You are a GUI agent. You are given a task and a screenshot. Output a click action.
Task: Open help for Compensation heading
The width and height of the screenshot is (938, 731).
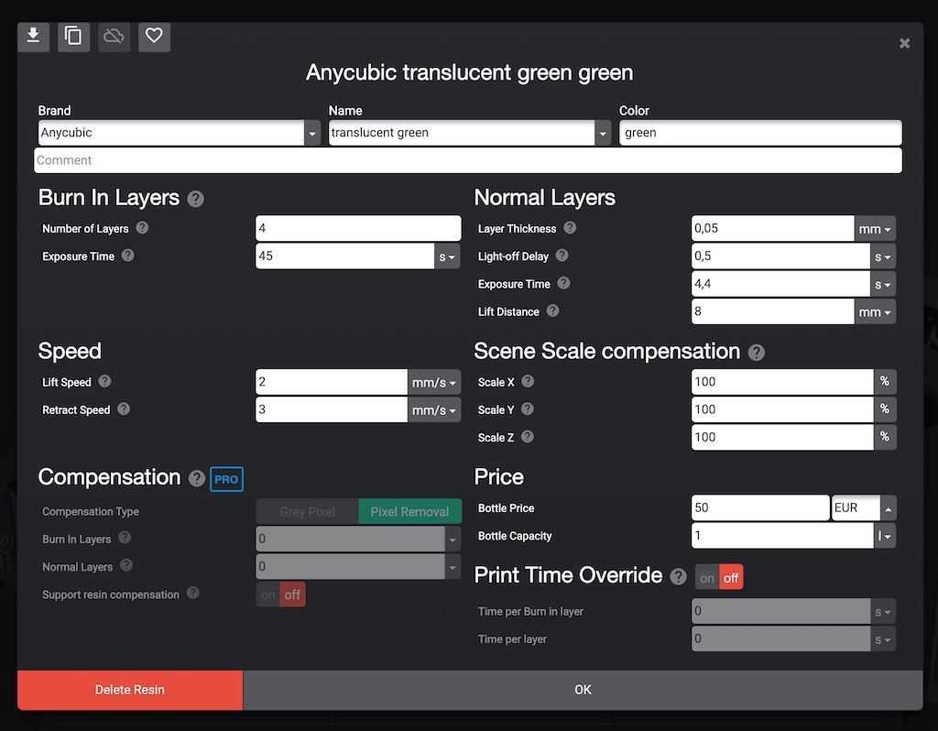pos(197,478)
